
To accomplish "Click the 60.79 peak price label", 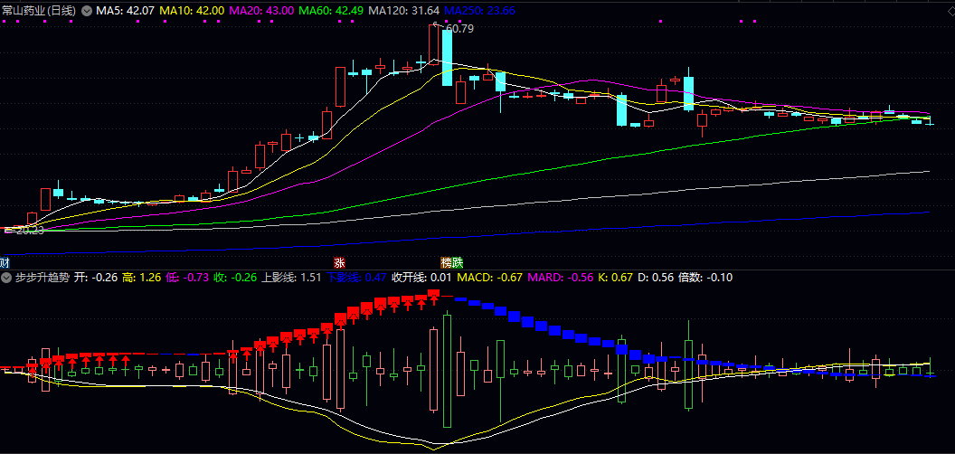I will pos(459,28).
